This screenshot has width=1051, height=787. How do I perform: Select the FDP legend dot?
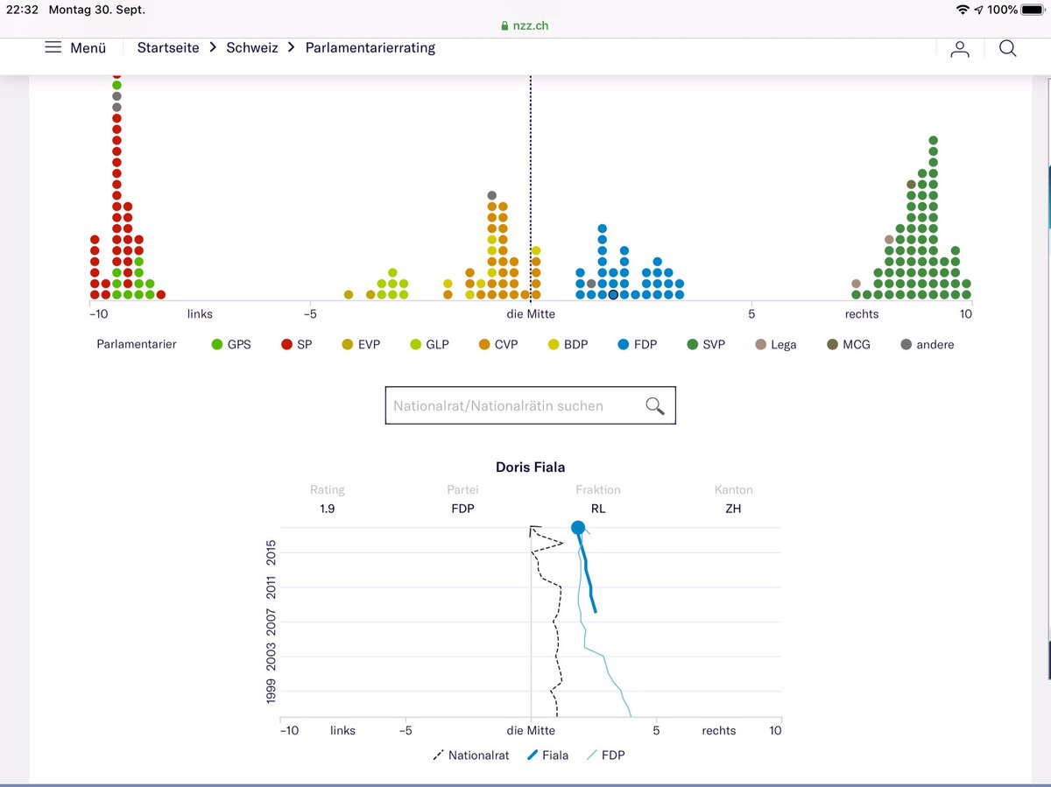point(623,345)
